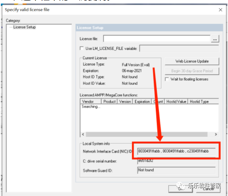
Task: Click the 'Searching...' text in functions list
Action: tap(91, 107)
